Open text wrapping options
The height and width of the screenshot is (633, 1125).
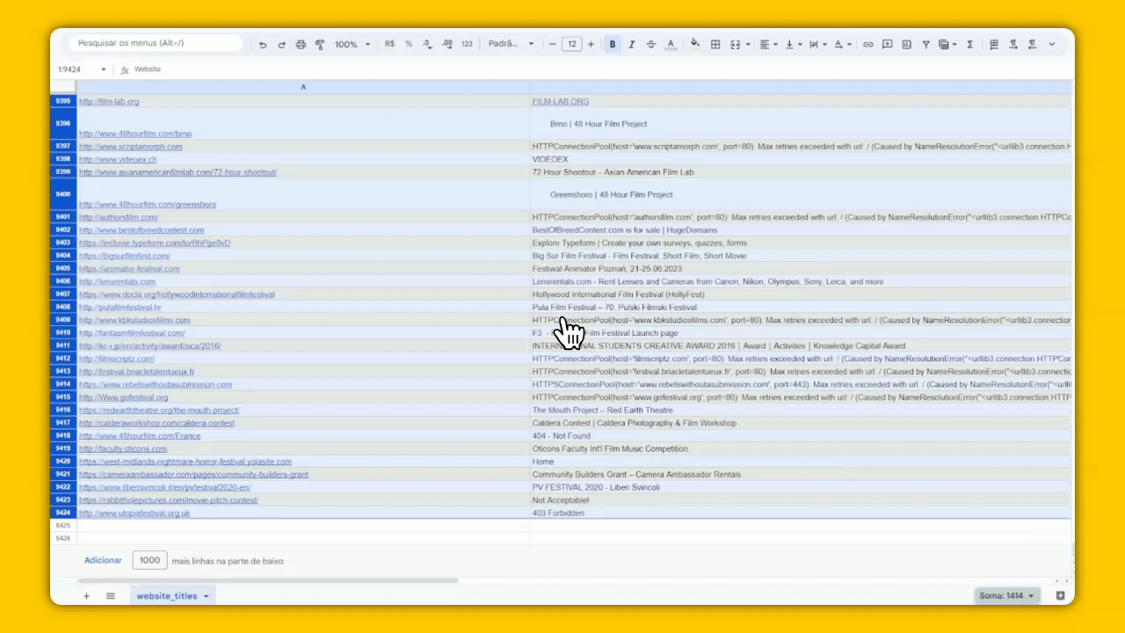click(x=817, y=44)
